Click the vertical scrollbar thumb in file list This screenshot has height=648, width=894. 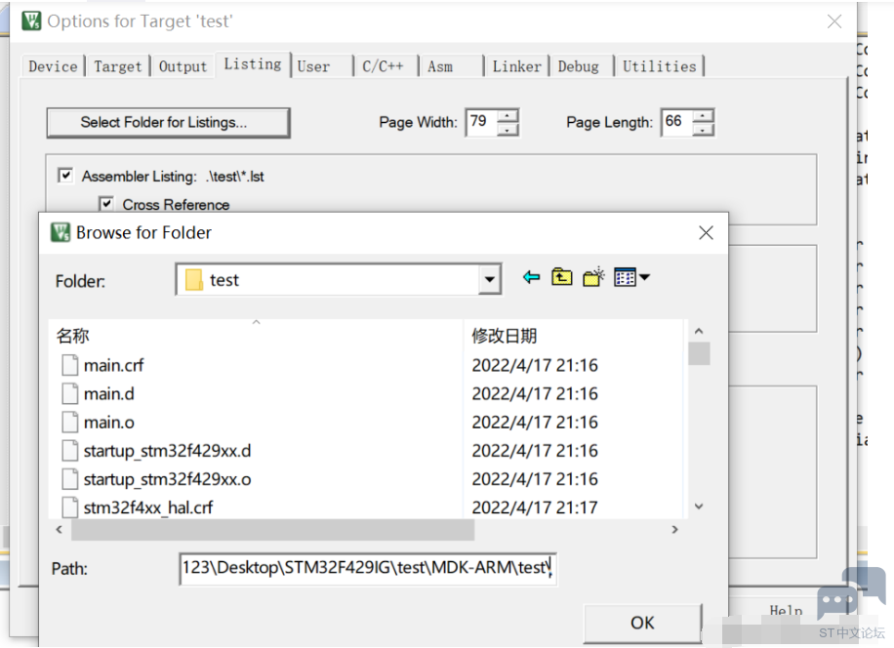point(699,353)
